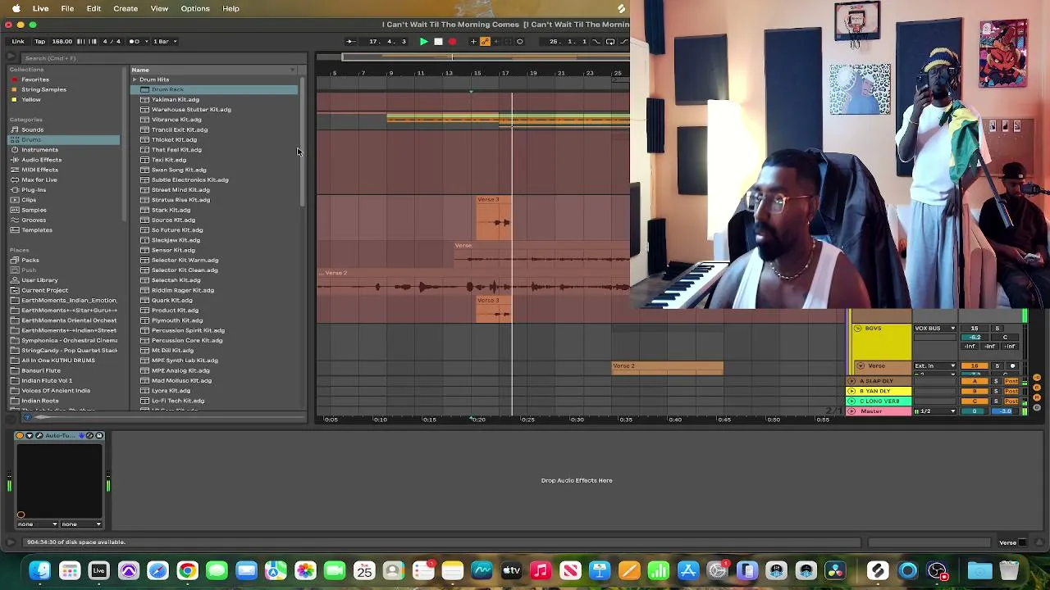
Task: Toggle the Auto-Tune device on/off
Action: pos(20,435)
